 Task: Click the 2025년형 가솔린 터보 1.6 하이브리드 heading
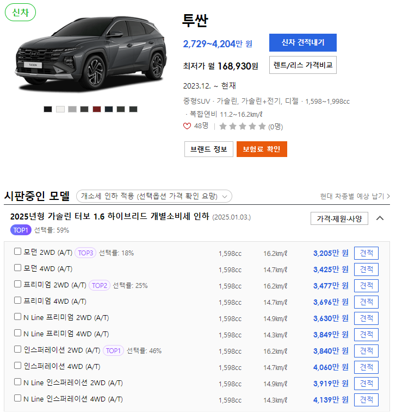pyautogui.click(x=109, y=216)
